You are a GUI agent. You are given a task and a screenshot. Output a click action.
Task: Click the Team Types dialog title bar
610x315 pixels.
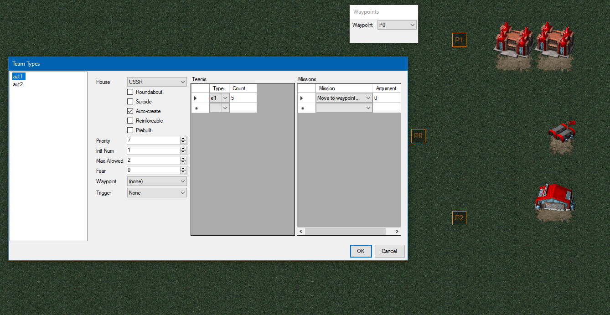click(208, 64)
